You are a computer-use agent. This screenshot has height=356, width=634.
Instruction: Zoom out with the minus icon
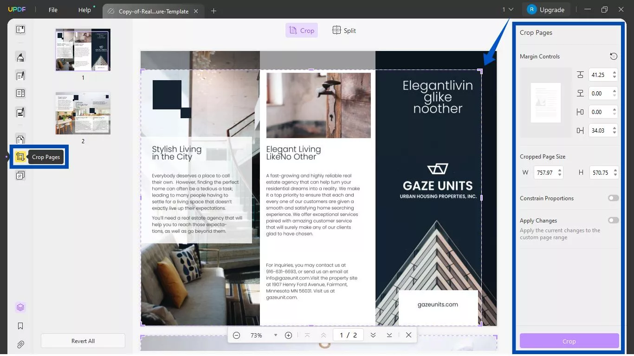[237, 335]
